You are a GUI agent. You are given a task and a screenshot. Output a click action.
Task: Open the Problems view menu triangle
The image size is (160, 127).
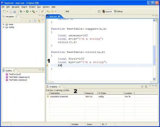point(150,86)
